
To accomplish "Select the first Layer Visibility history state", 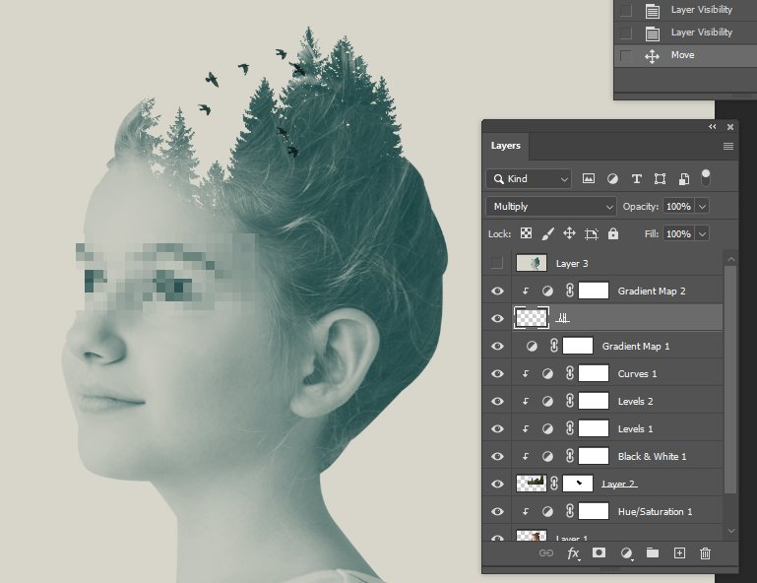I will pyautogui.click(x=685, y=10).
